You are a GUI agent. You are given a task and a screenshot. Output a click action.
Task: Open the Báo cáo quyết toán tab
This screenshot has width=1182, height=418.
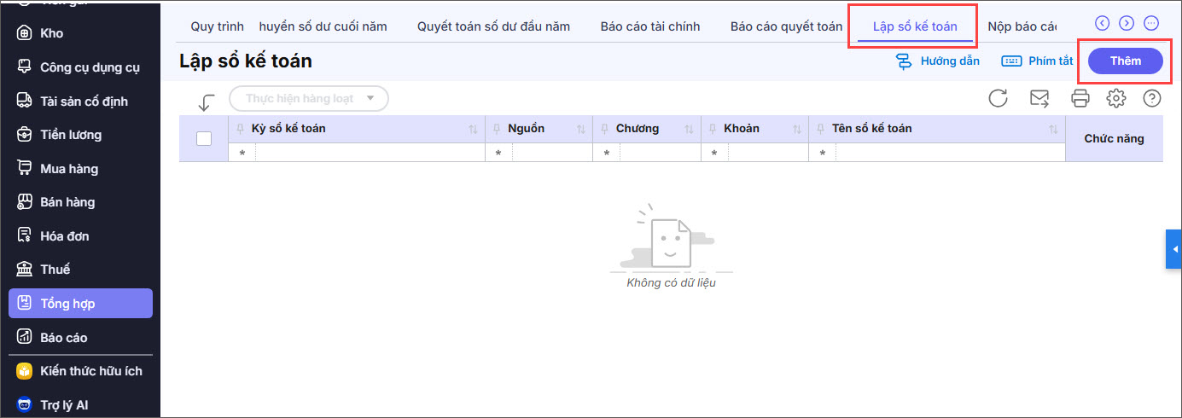(786, 26)
